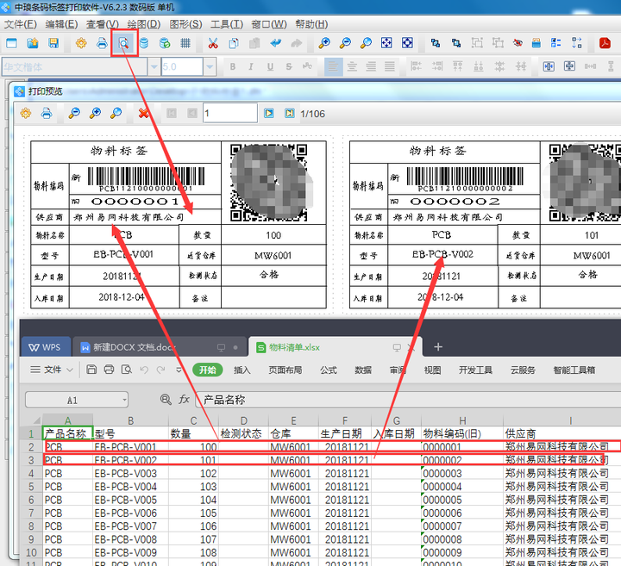Click the copy icon in main toolbar
621x566 pixels.
tap(234, 43)
